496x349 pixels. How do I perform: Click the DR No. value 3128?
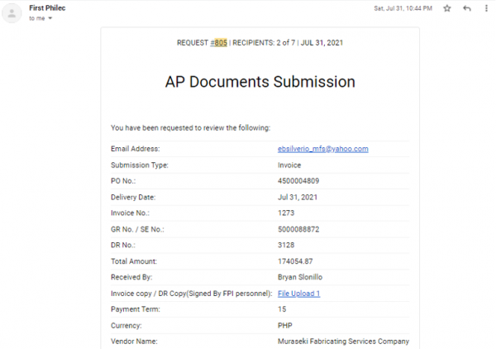click(286, 245)
